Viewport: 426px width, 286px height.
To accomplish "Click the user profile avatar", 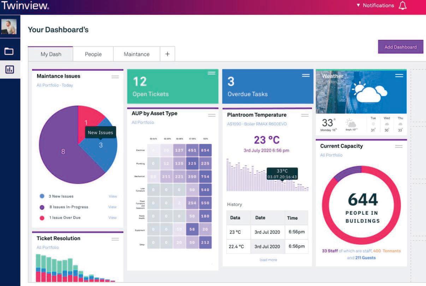I will coord(9,26).
